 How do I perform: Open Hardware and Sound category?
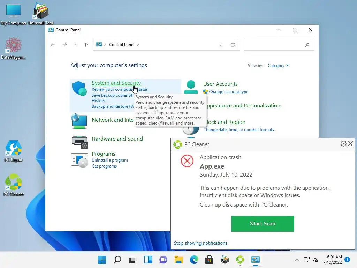point(117,139)
